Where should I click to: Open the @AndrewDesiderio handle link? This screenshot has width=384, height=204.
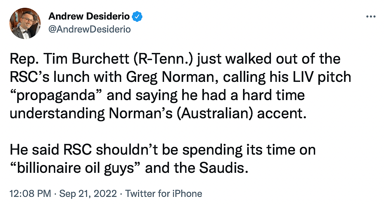pyautogui.click(x=89, y=29)
